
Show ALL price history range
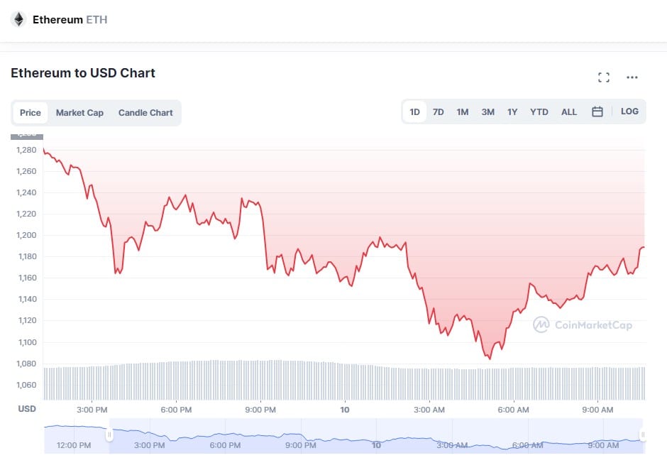point(569,111)
